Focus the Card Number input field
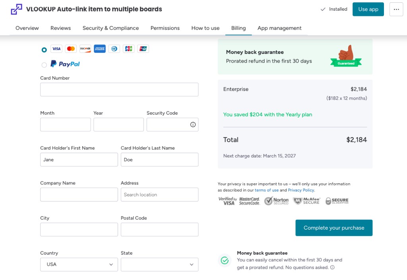The height and width of the screenshot is (280, 407). point(119,90)
